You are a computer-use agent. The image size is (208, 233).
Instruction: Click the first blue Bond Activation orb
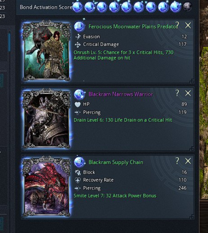(77, 7)
